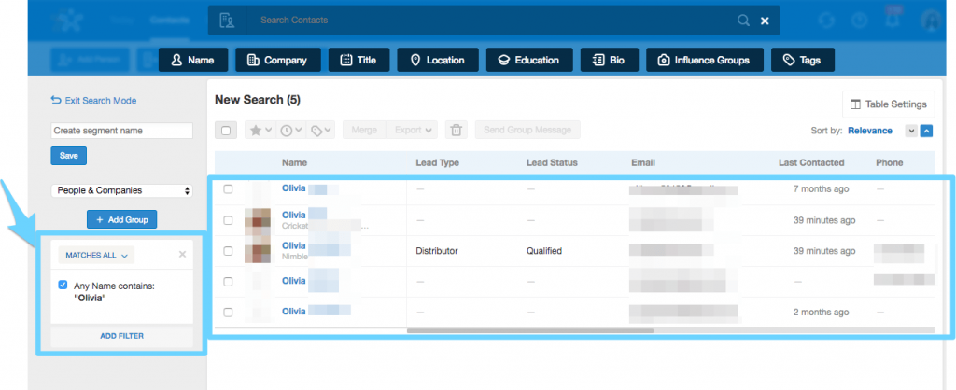956x390 pixels.
Task: Click Exit Search Mode link
Action: coord(93,101)
